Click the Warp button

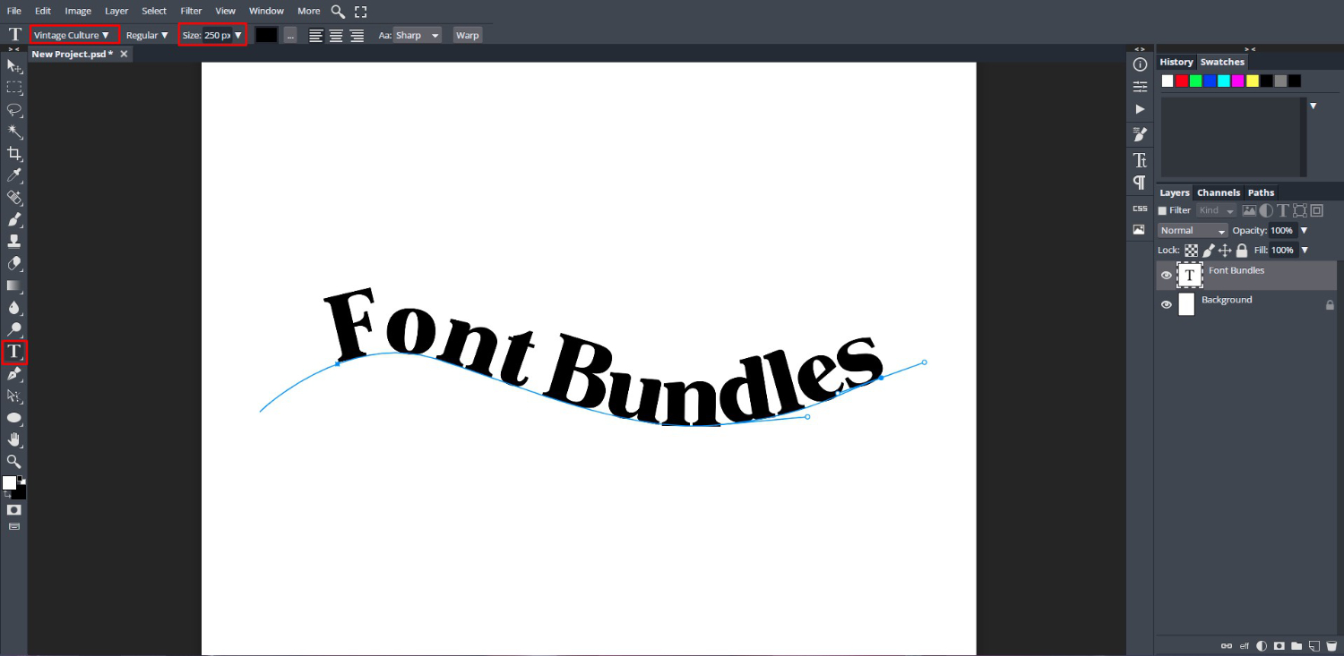point(468,36)
